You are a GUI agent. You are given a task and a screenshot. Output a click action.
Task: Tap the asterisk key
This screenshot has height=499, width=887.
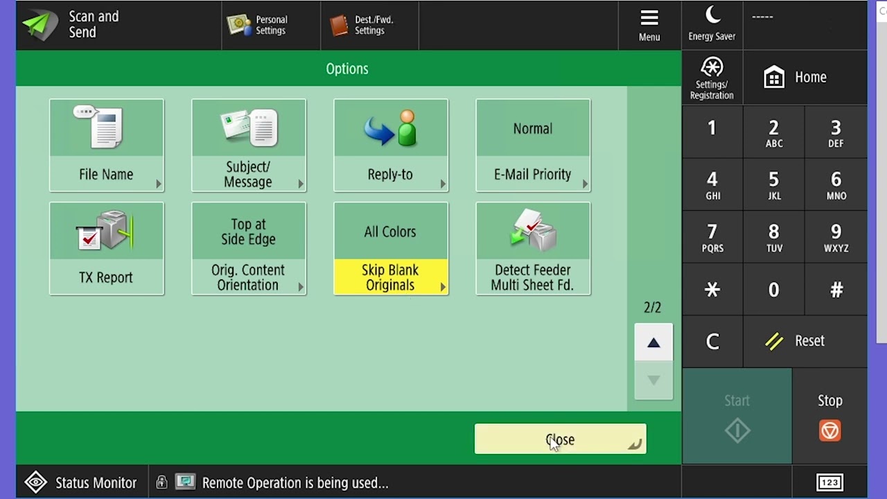pos(712,290)
